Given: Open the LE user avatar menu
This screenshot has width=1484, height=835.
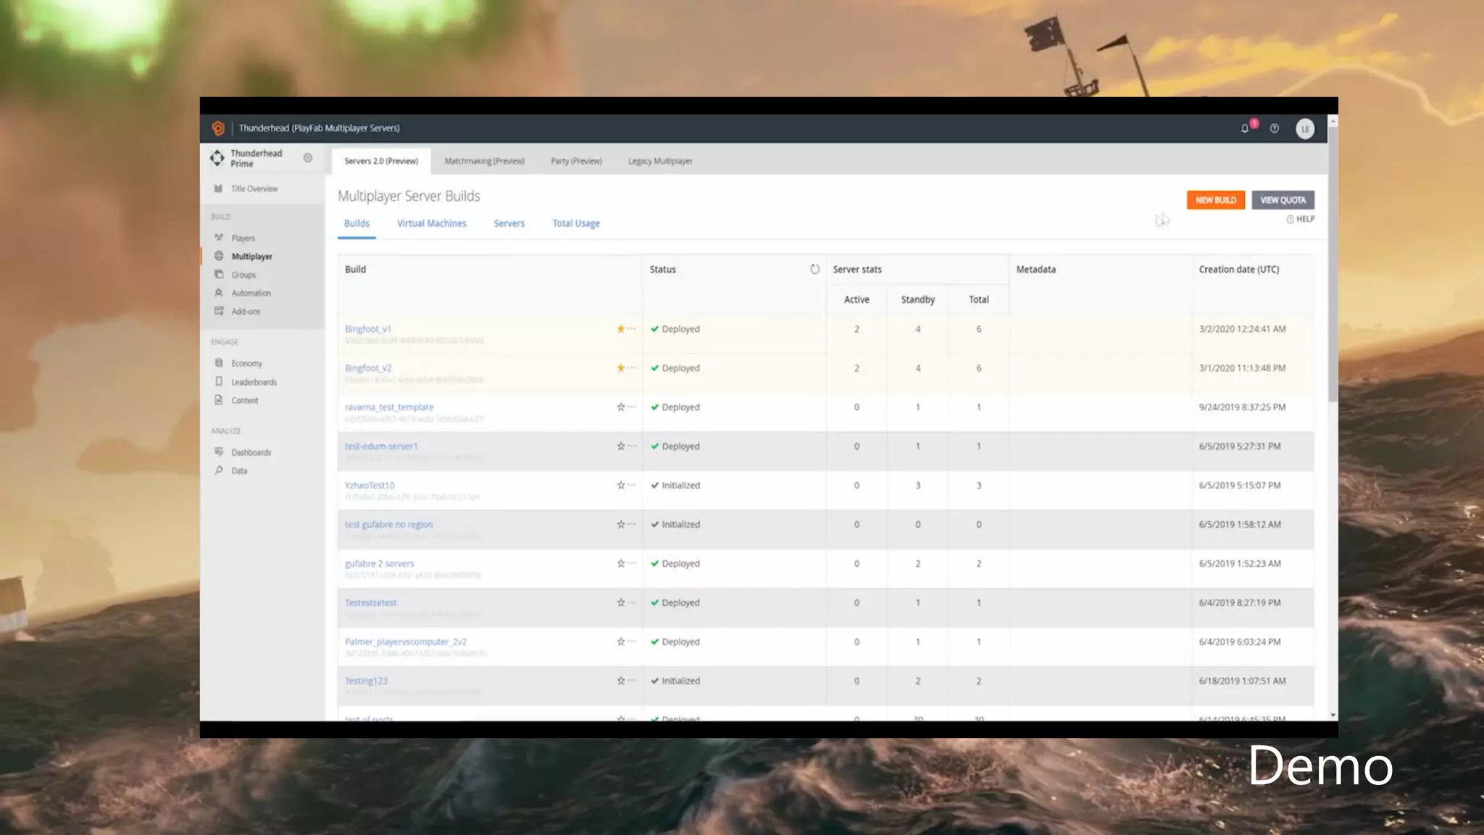Looking at the screenshot, I should pyautogui.click(x=1304, y=129).
